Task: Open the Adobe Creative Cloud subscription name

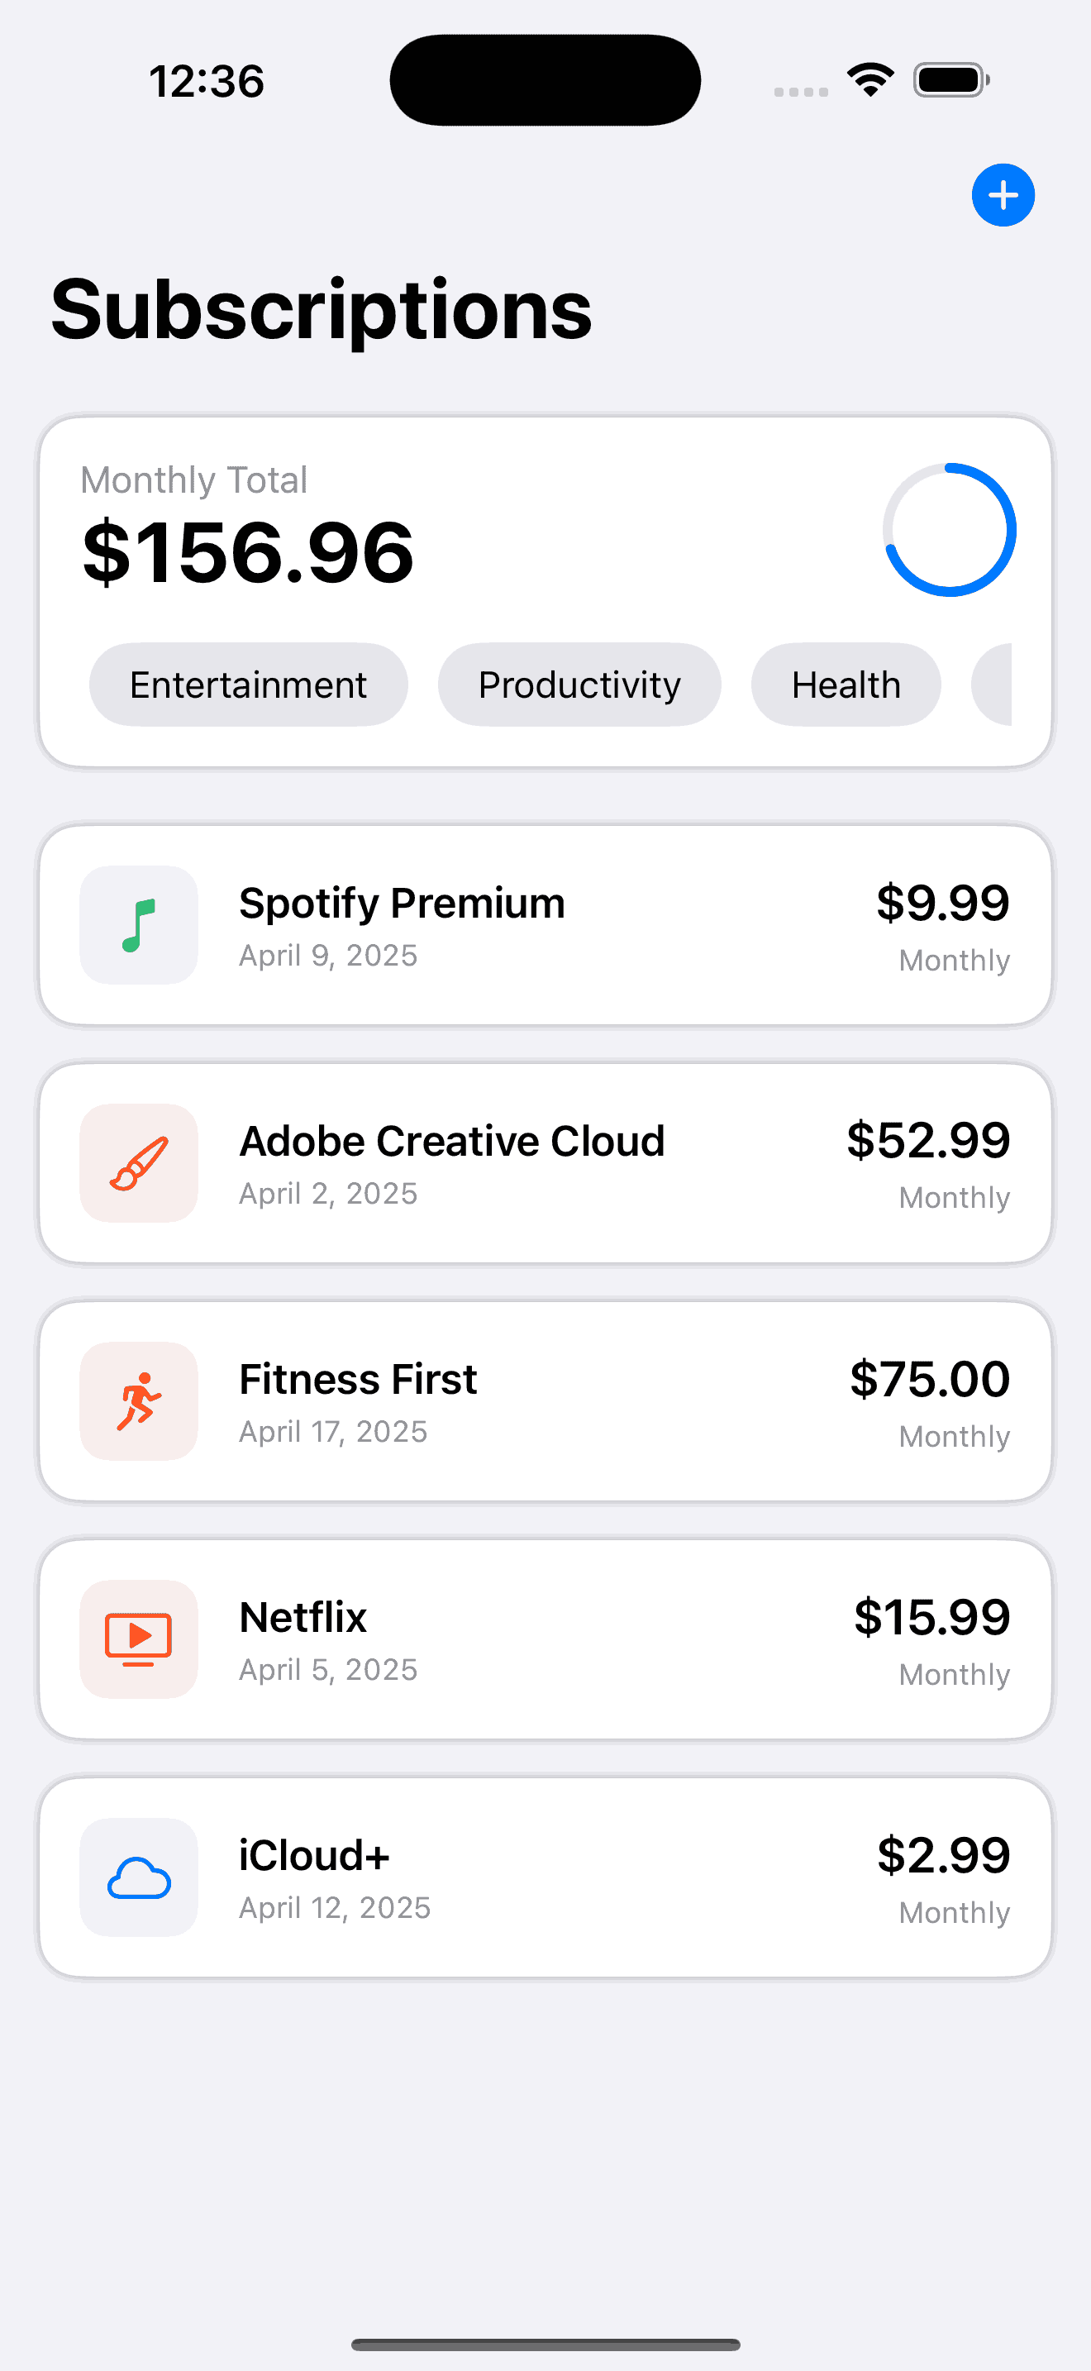Action: click(451, 1142)
